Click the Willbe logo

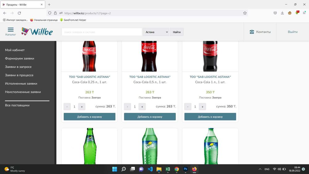[x=37, y=32]
